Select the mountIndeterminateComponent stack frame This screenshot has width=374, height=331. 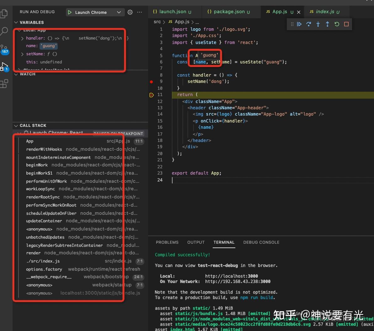pos(81,157)
